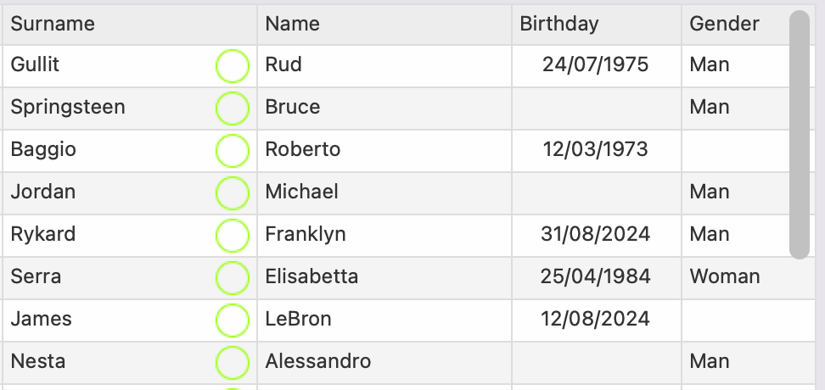Open the empty gender cell in Baggio's row
Viewport: 825px width, 390px height.
pyautogui.click(x=735, y=150)
